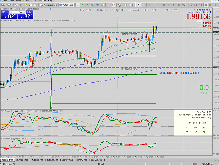Open the arrows objects dropdown
Image resolution: width=219 pixels, height=165 pixels.
click(x=184, y=5)
